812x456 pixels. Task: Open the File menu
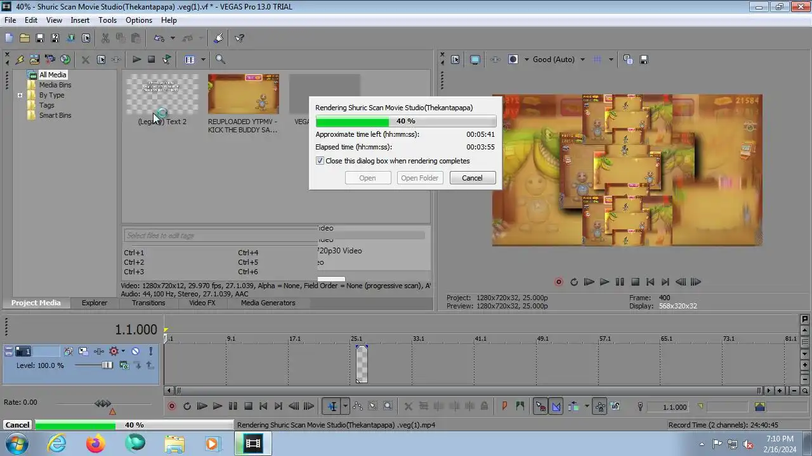pos(10,20)
